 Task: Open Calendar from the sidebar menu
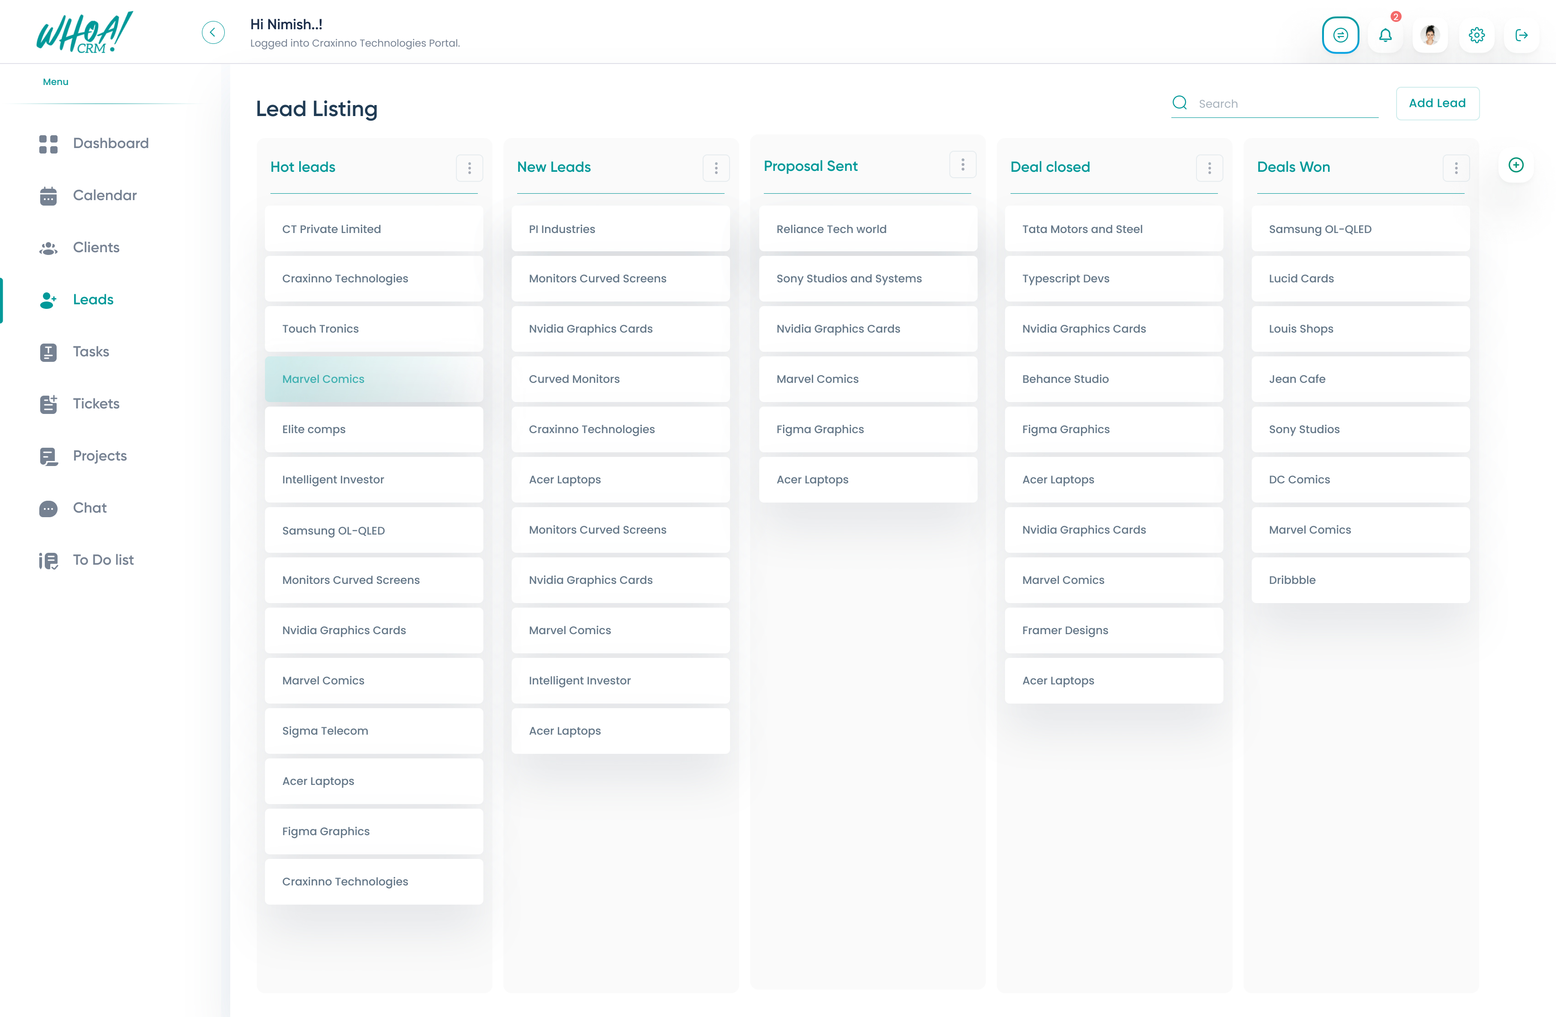(105, 196)
